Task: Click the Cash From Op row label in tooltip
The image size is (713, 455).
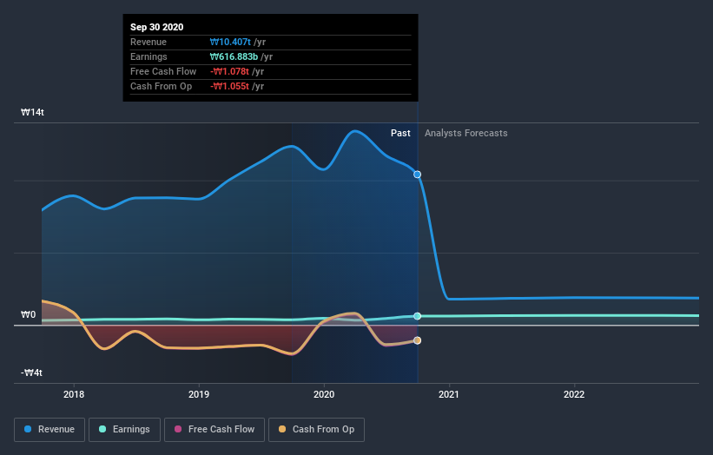Action: tap(161, 86)
